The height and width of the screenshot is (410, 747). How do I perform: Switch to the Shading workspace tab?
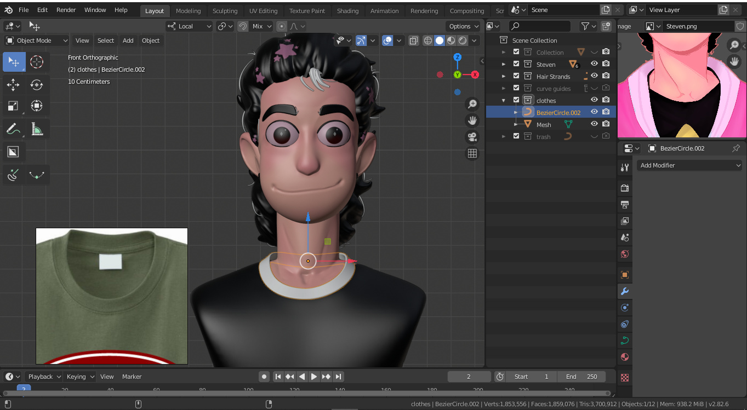pyautogui.click(x=347, y=10)
